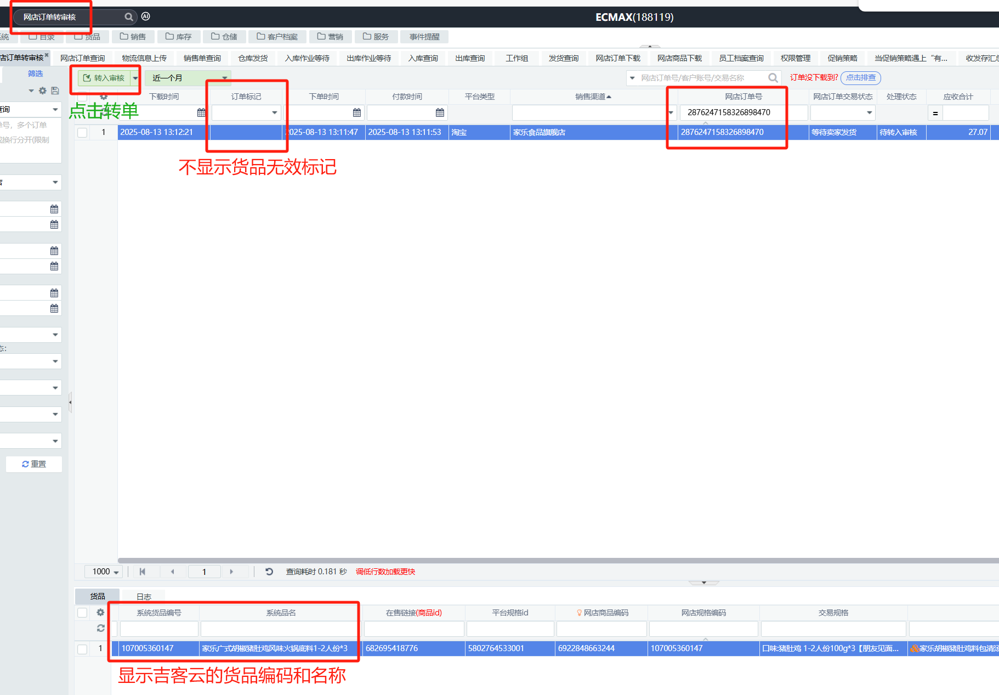The image size is (999, 695).
Task: Close the 网店订单转审核 tab
Action: (x=47, y=55)
